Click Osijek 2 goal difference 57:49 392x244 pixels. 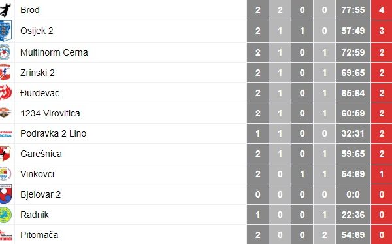tap(353, 31)
